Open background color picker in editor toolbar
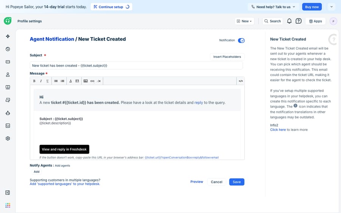Image resolution: width=341 pixels, height=213 pixels. (x=77, y=81)
